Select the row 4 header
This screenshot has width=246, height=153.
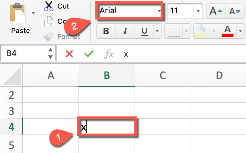coord(11,127)
